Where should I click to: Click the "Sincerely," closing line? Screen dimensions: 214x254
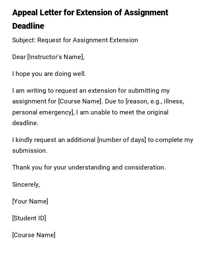tap(26, 185)
